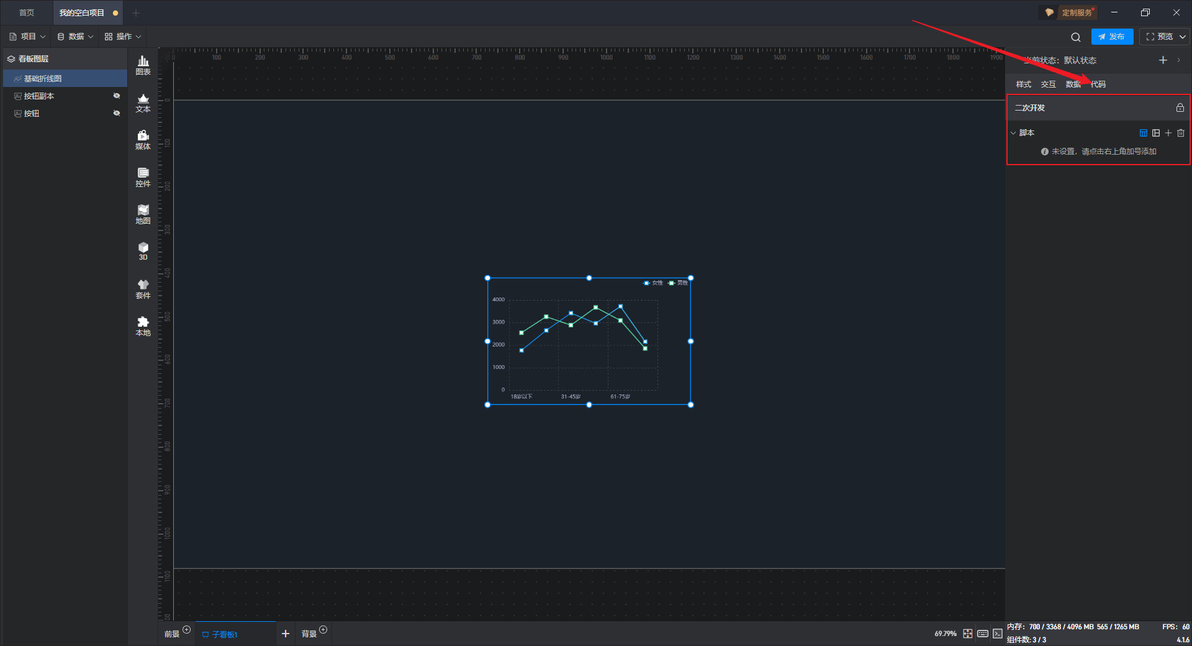Open the console icon in status bar
The height and width of the screenshot is (646, 1192).
[x=998, y=634]
